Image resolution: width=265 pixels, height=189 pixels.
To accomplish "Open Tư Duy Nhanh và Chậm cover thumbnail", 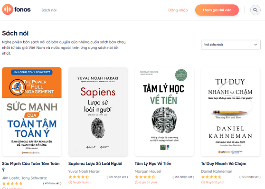I will pyautogui.click(x=231, y=112).
